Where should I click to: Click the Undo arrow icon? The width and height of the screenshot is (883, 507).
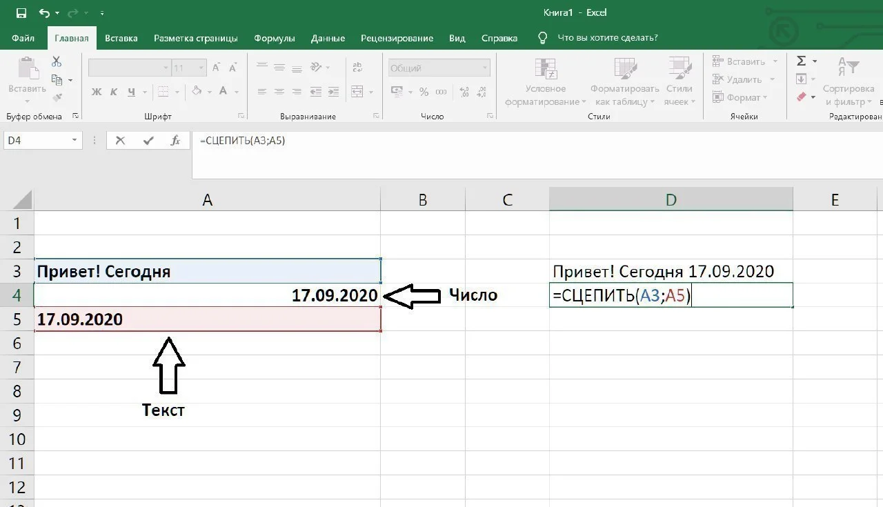tap(45, 13)
